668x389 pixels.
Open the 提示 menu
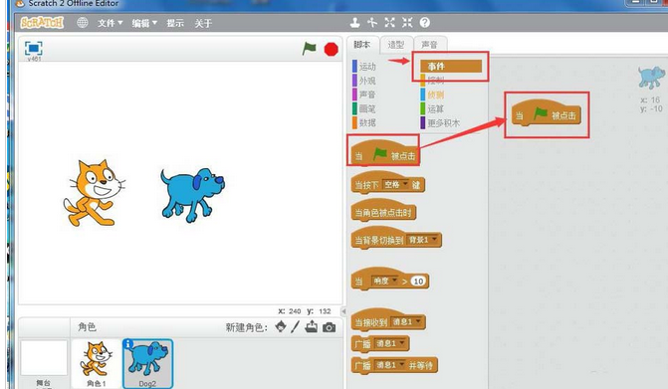[175, 23]
